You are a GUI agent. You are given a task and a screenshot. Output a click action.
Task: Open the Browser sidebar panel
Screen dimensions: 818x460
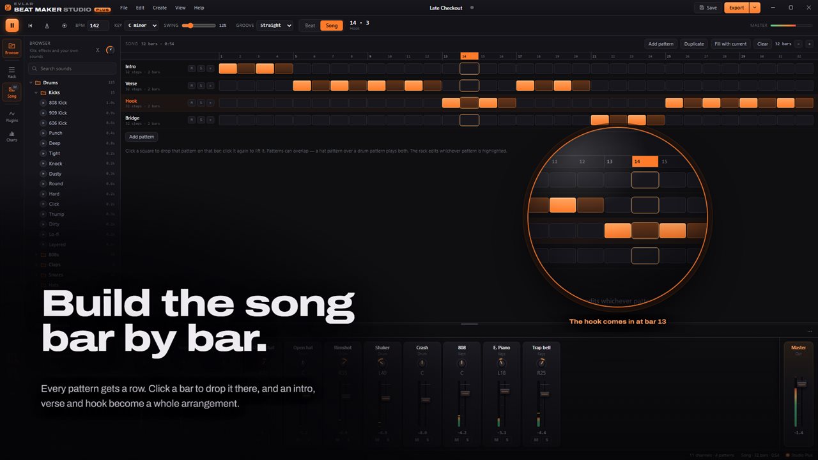12,49
